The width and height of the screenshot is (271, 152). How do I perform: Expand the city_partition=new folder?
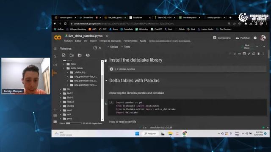pos(67,85)
